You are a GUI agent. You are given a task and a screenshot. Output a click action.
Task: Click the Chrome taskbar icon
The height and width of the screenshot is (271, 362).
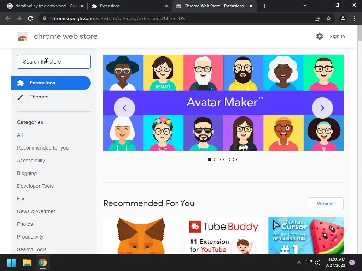pos(43,263)
